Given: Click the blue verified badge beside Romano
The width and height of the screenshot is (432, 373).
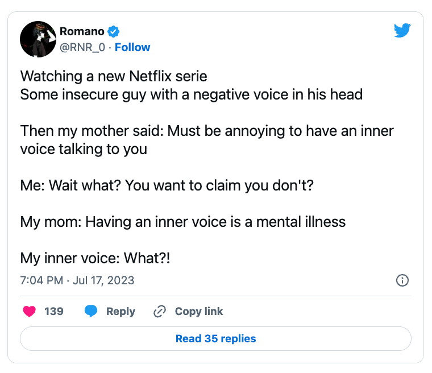Looking at the screenshot, I should pos(114,31).
